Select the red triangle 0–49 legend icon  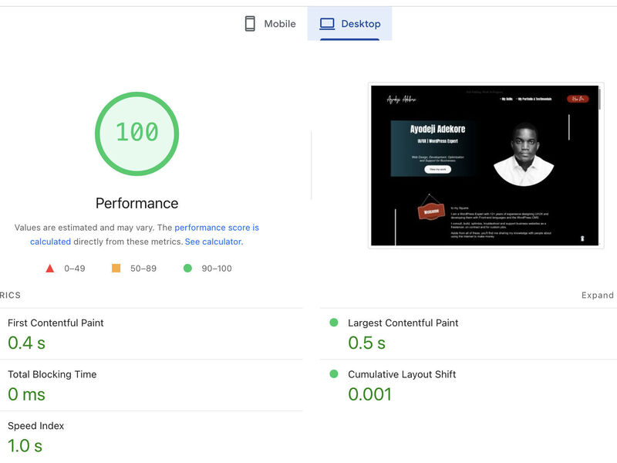coord(50,269)
